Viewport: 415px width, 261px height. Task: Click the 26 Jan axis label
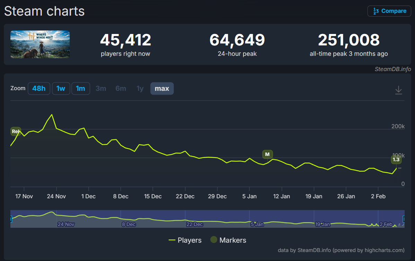[x=346, y=197]
